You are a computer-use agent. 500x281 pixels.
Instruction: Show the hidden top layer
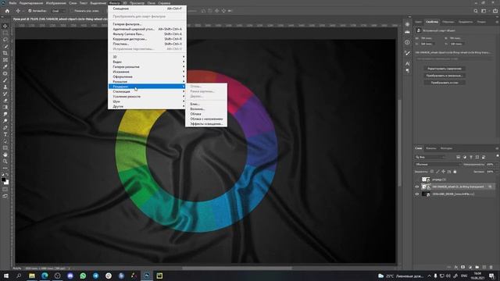pos(416,180)
